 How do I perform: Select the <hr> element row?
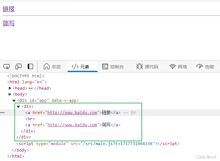coord(30,119)
